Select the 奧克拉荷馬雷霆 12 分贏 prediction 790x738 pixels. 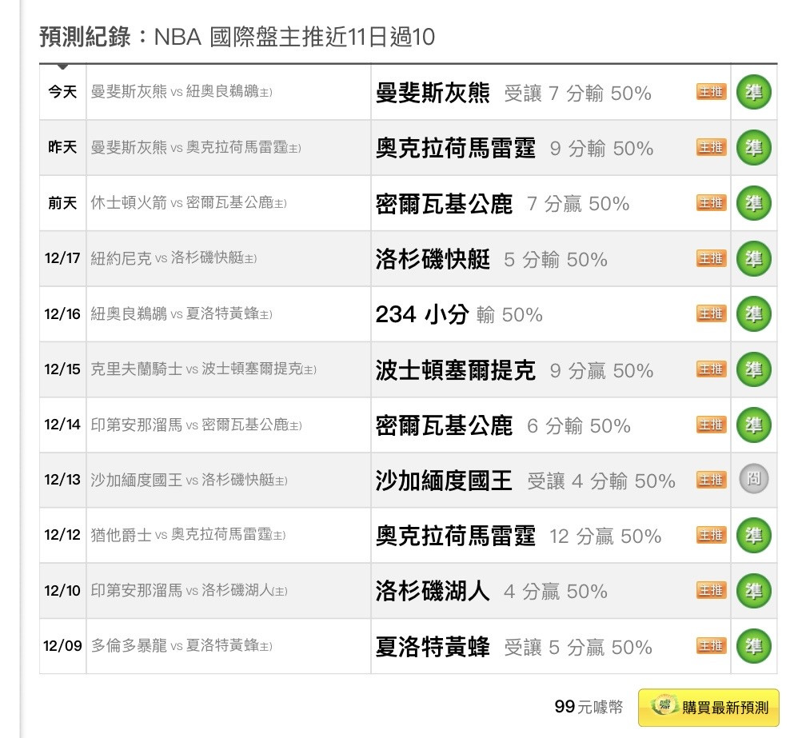tap(518, 536)
